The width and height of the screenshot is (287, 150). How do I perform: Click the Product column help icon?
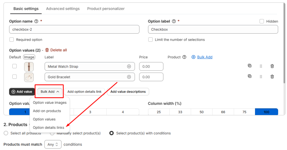click(184, 57)
